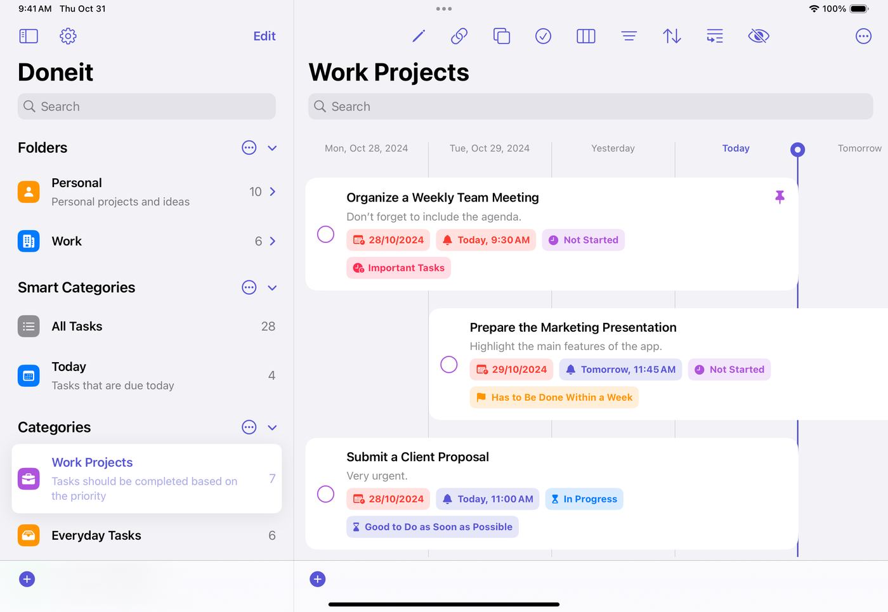Select Tue, Oct 29, 2024 column header
Viewport: 888px width, 612px height.
tap(490, 148)
